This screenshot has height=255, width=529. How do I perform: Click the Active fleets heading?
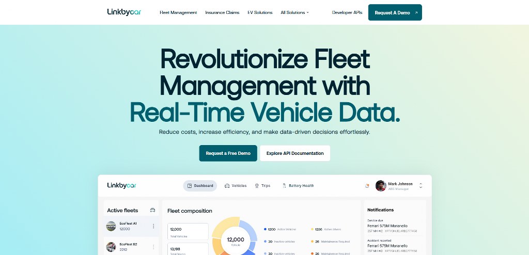click(x=122, y=210)
